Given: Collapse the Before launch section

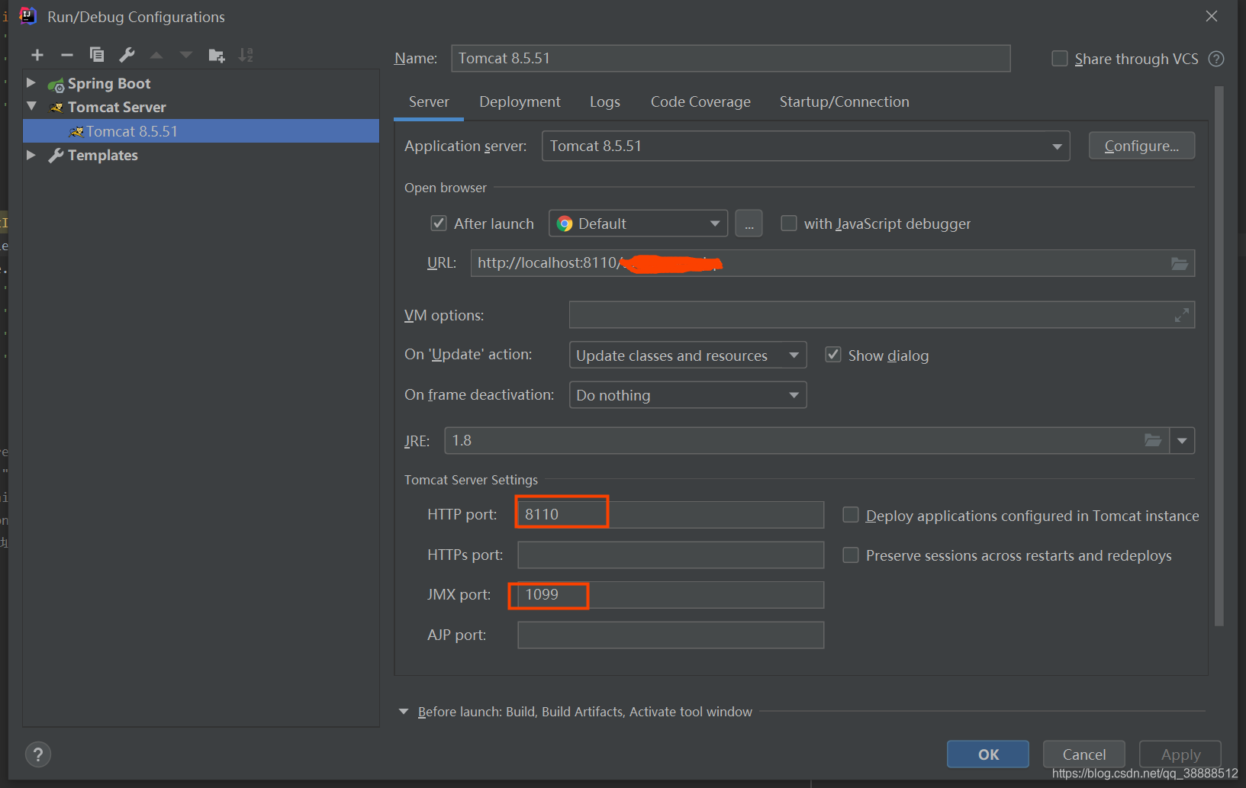Looking at the screenshot, I should pyautogui.click(x=404, y=712).
